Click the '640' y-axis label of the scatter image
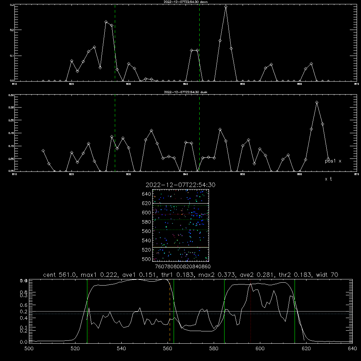 point(147,194)
